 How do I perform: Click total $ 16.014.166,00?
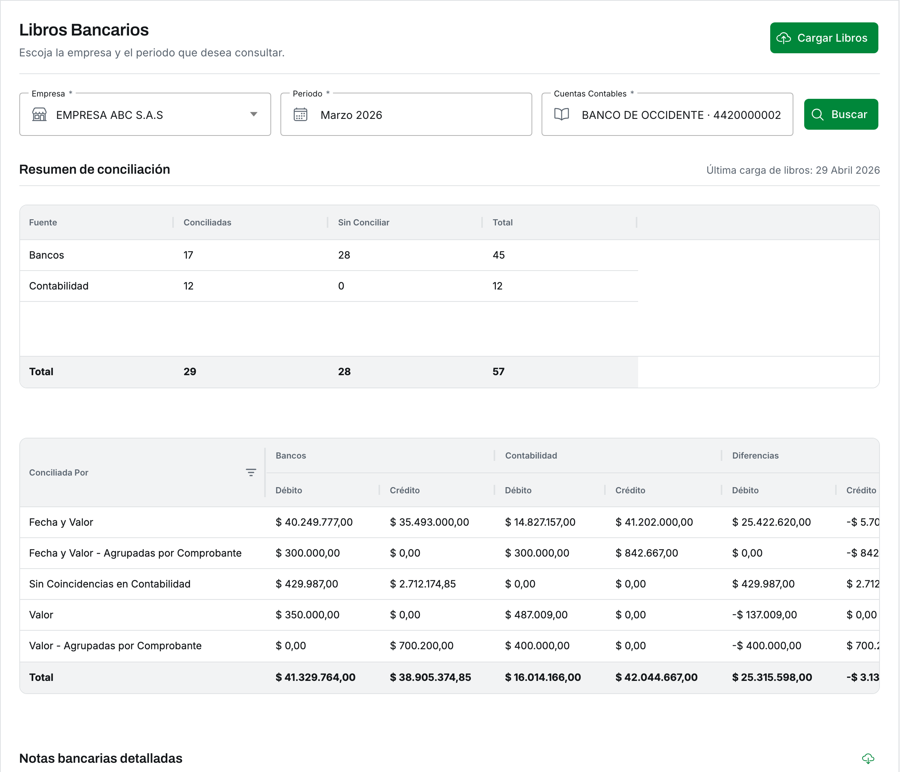pyautogui.click(x=543, y=677)
